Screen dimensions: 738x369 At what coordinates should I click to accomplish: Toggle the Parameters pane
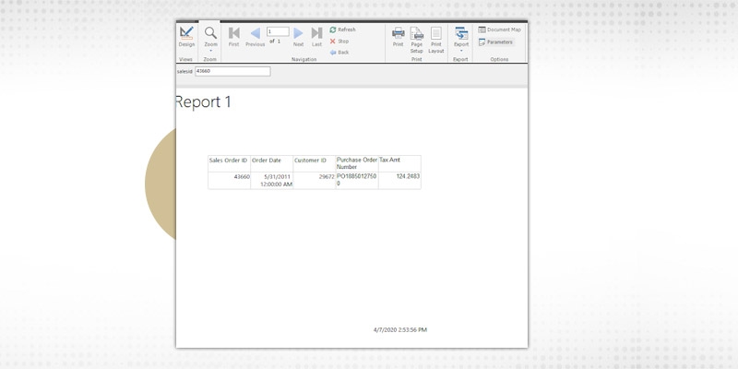tap(495, 42)
